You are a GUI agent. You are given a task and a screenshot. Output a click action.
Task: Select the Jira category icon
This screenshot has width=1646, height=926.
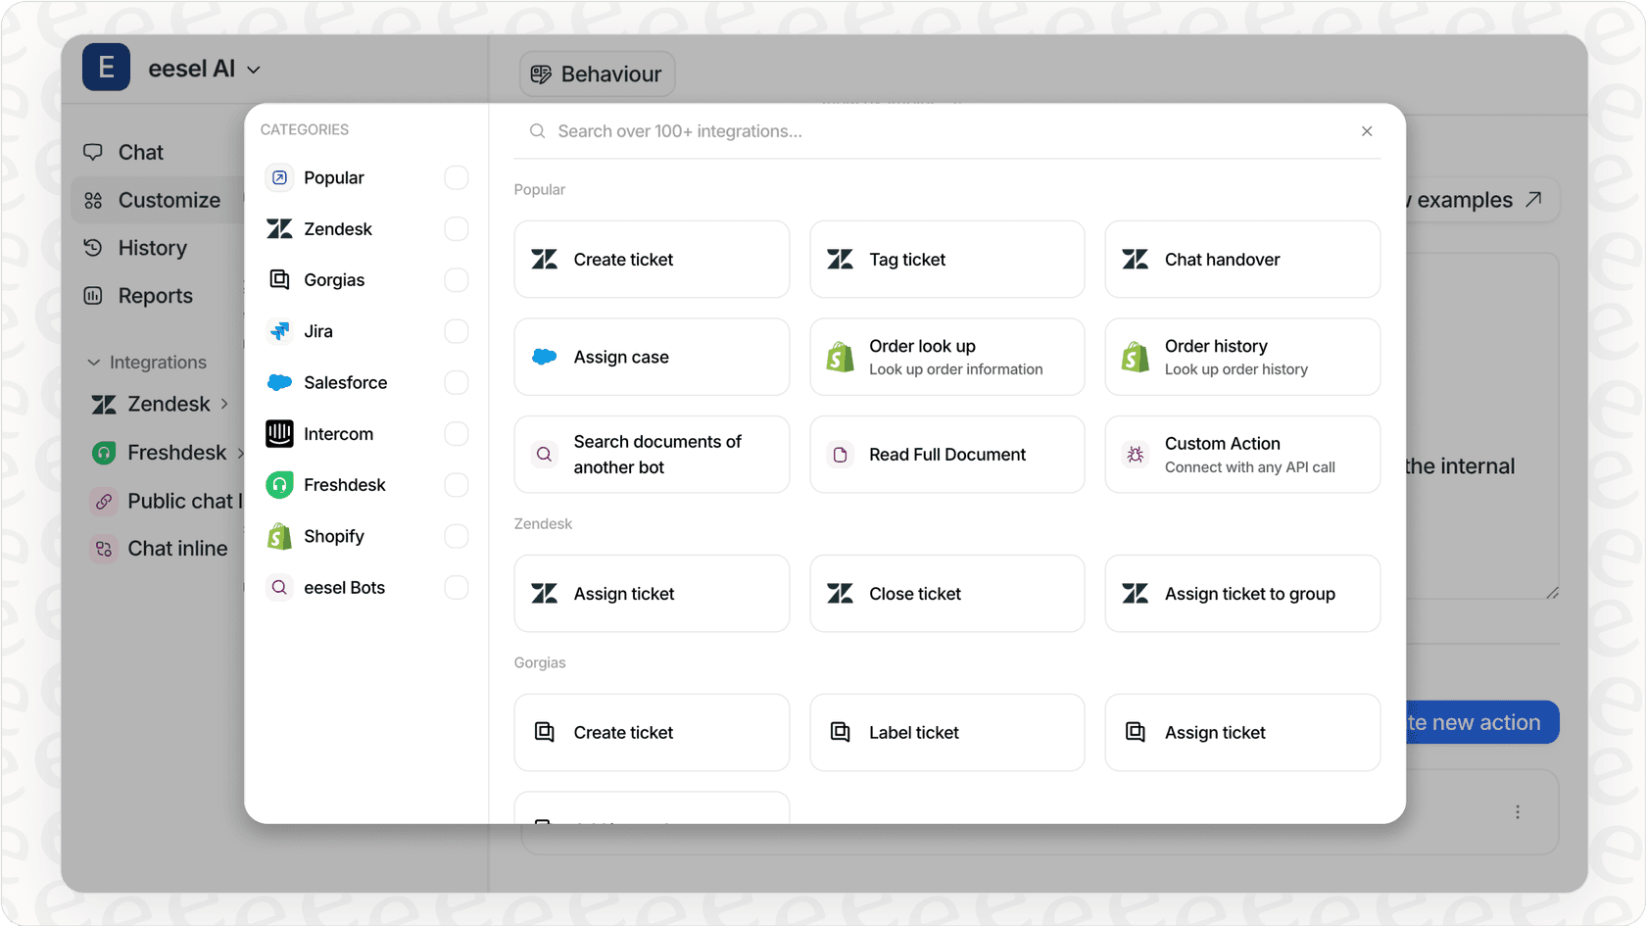point(279,331)
